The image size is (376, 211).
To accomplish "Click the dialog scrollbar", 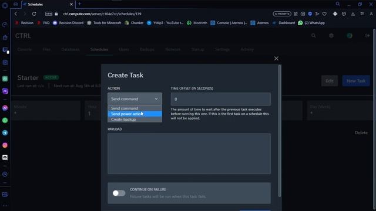I will (280, 131).
